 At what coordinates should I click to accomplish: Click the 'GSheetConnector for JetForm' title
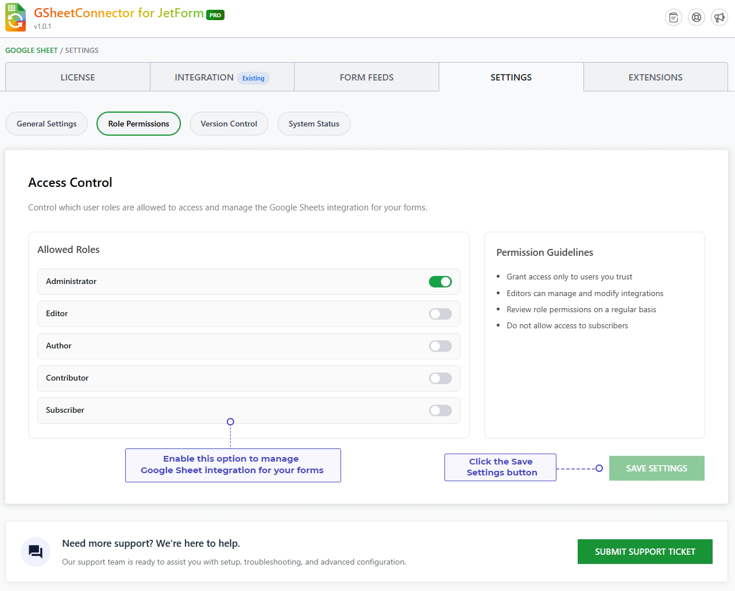[119, 13]
